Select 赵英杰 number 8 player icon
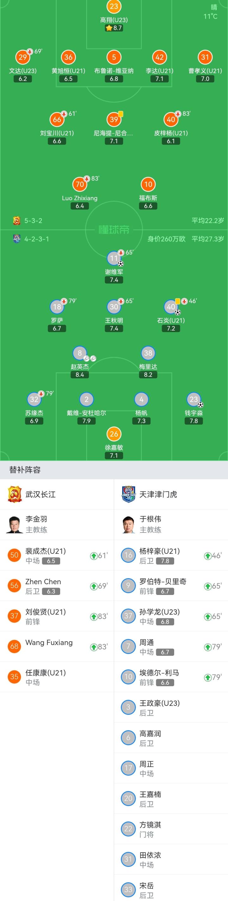The image size is (228, 901). pyautogui.click(x=80, y=353)
